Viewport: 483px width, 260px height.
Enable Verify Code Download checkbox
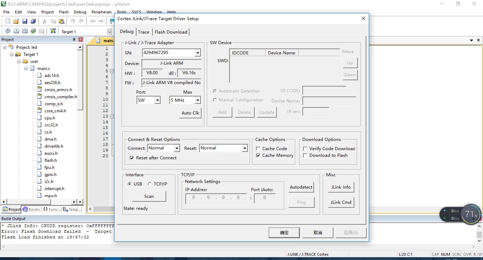point(305,149)
